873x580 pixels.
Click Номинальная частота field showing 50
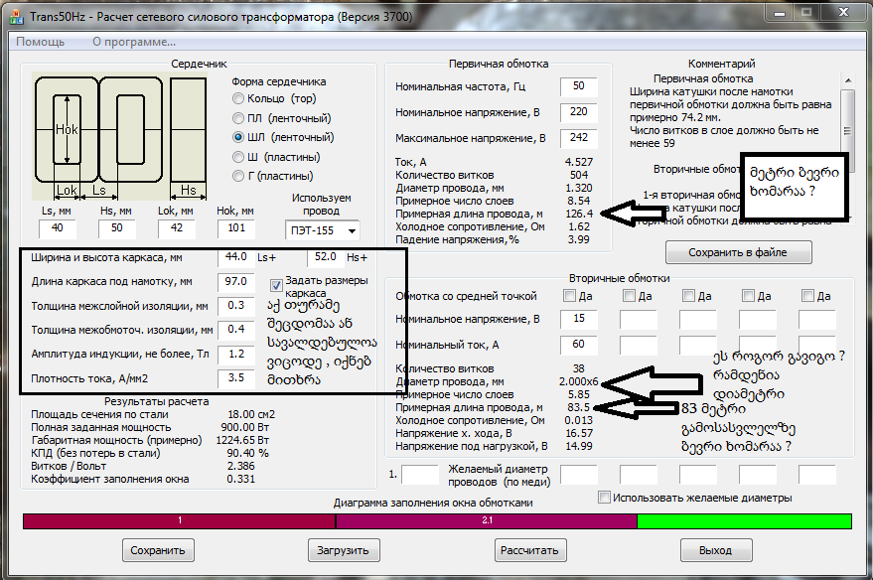tap(578, 86)
